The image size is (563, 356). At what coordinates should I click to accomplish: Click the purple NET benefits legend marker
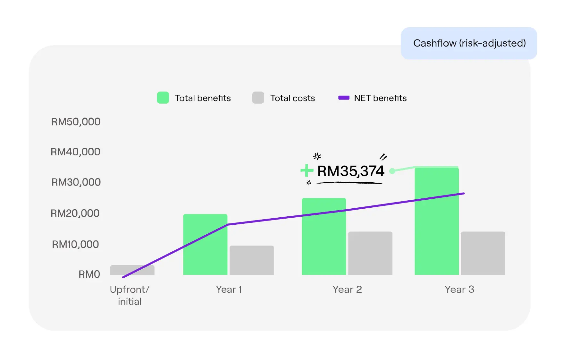coord(344,98)
